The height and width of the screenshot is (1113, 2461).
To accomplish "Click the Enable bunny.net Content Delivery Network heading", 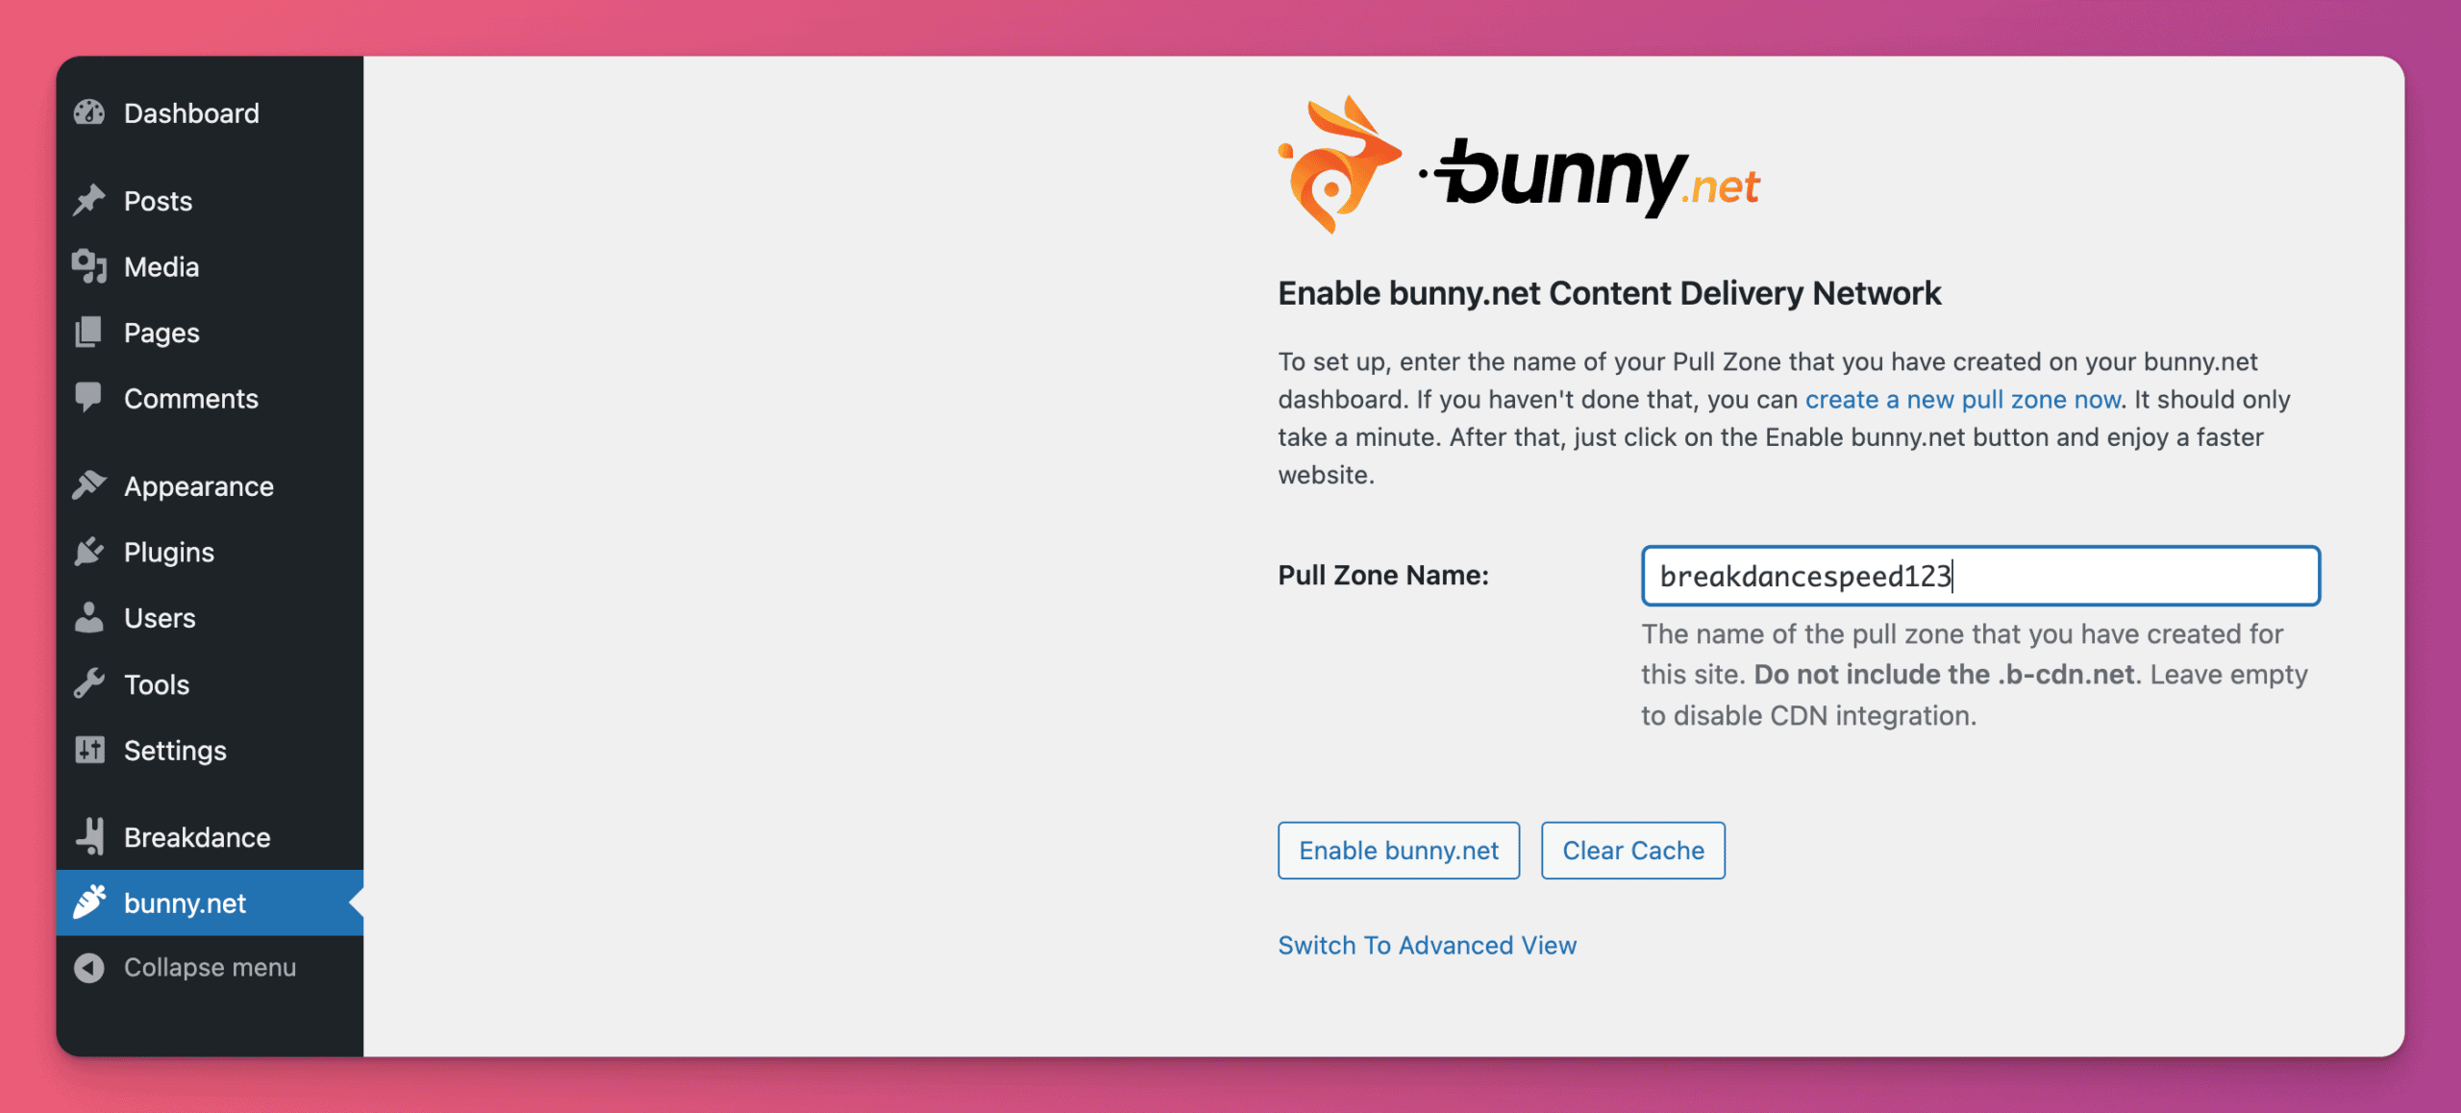I will pyautogui.click(x=1609, y=293).
